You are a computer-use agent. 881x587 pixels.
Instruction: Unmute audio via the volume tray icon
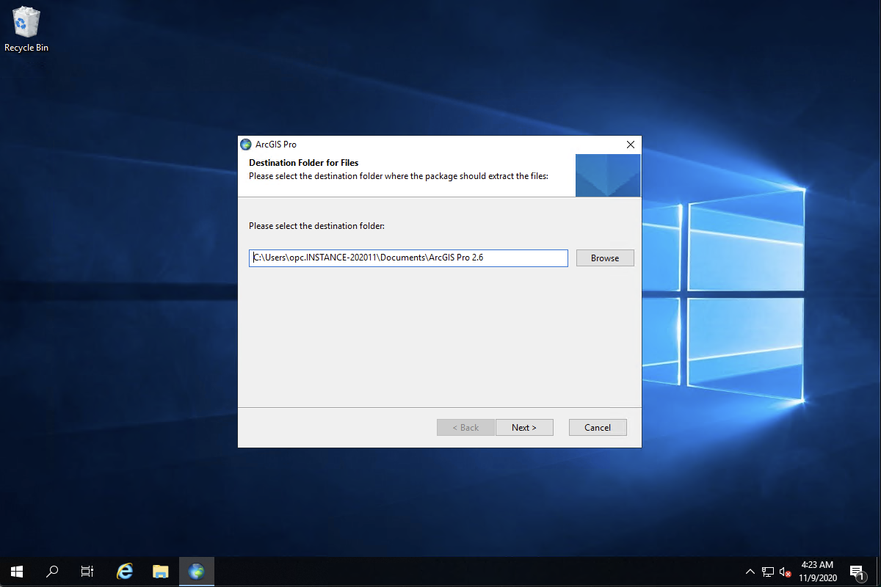click(785, 571)
